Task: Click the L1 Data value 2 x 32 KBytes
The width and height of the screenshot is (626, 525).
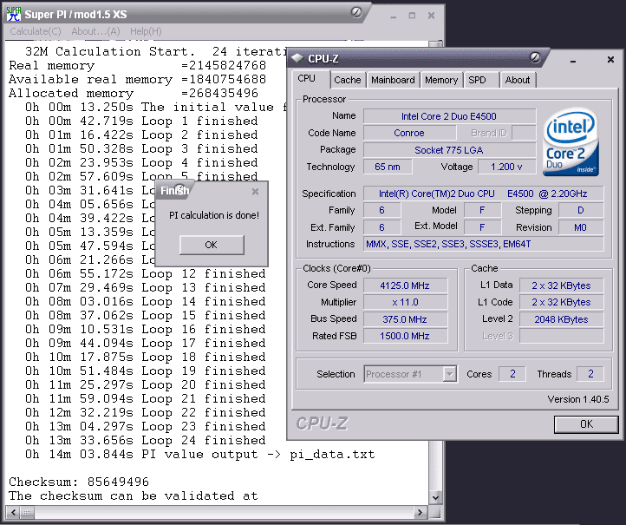Action: 561,285
